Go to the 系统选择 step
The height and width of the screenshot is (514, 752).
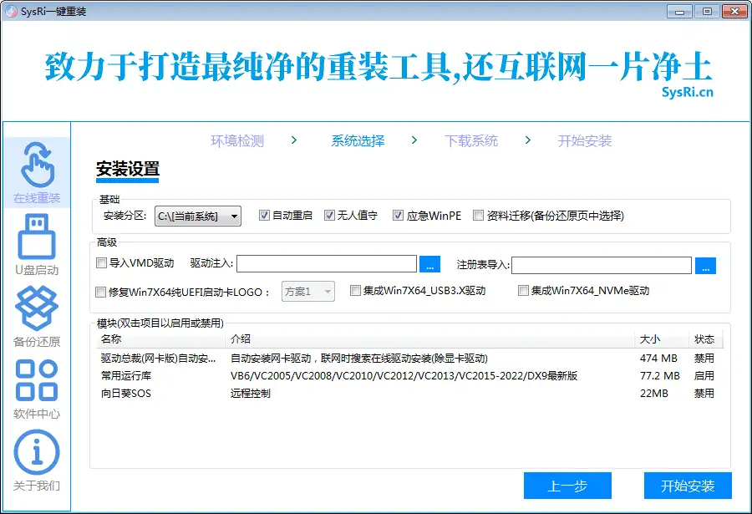(x=358, y=140)
